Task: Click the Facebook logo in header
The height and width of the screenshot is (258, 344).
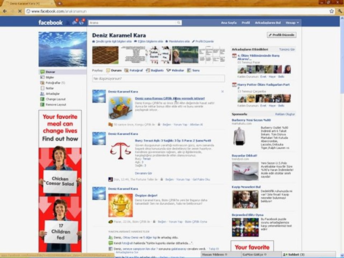Action: (x=51, y=22)
